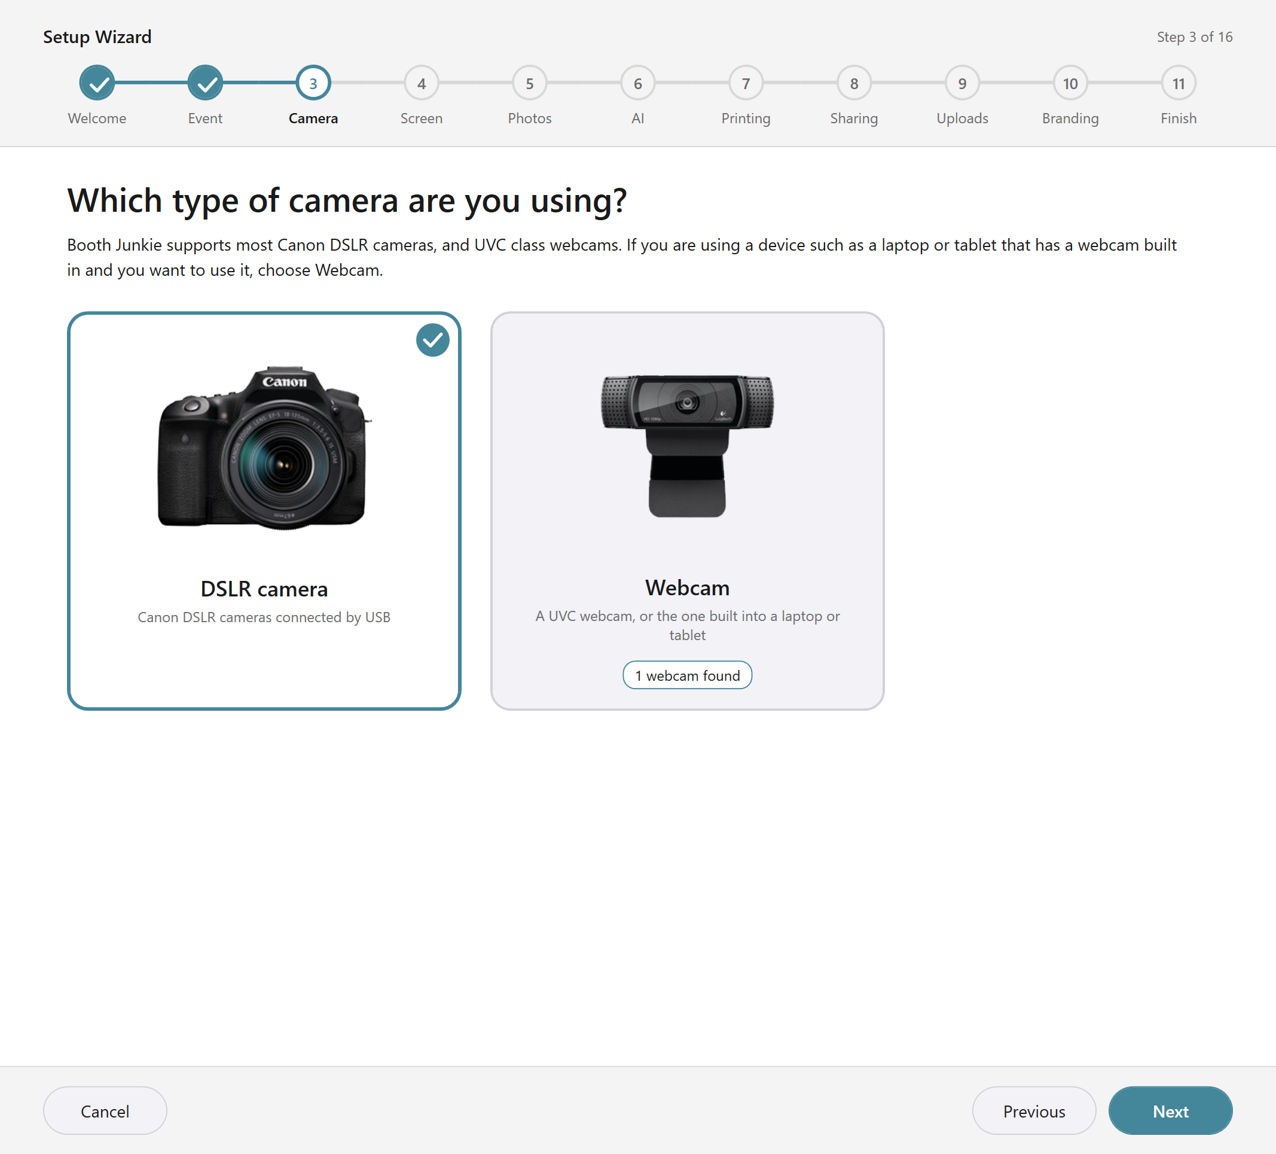
Task: Jump to step 6 AI
Action: 638,83
